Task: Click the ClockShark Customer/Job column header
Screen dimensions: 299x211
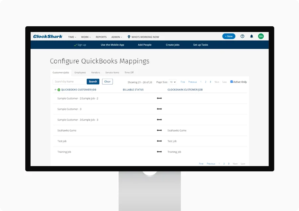Action: 185,90
